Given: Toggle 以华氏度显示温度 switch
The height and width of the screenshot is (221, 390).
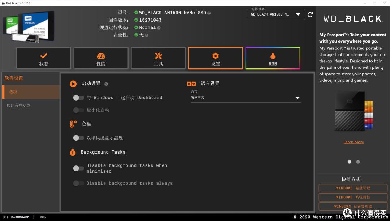Looking at the screenshot, I should [78, 137].
